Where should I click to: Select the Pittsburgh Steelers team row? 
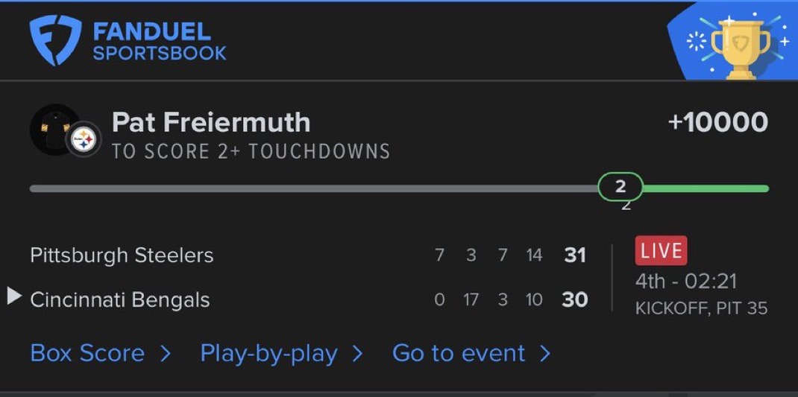[122, 255]
